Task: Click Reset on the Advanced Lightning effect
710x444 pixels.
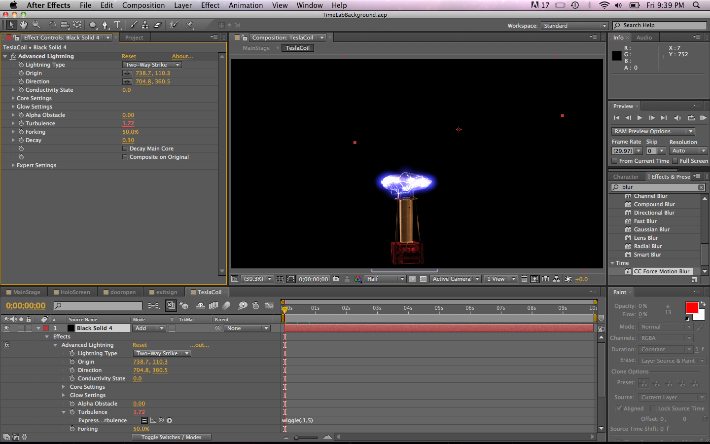Action: point(129,56)
